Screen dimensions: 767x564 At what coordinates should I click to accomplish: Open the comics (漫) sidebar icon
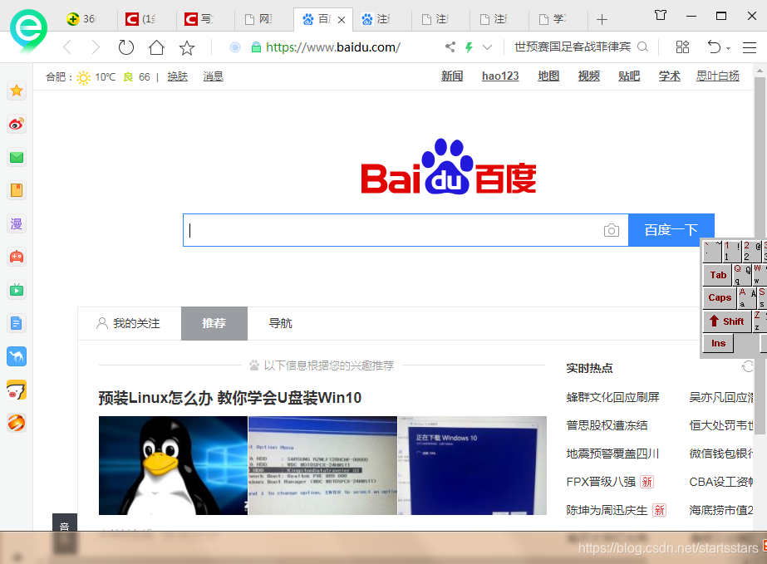(x=17, y=223)
